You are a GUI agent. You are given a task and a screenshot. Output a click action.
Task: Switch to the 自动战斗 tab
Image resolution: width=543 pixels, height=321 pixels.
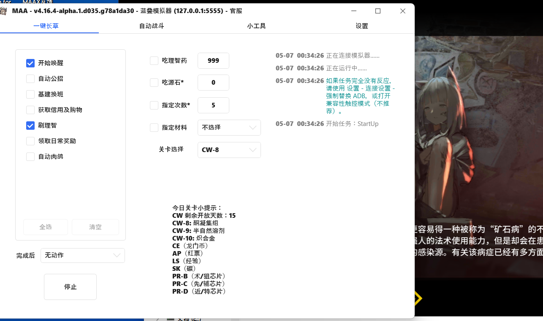(151, 26)
